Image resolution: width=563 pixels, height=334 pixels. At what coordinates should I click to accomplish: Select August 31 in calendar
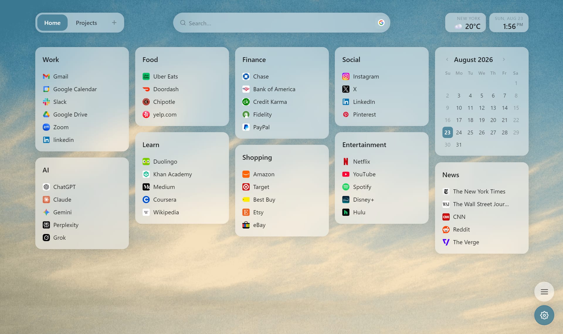pyautogui.click(x=459, y=145)
